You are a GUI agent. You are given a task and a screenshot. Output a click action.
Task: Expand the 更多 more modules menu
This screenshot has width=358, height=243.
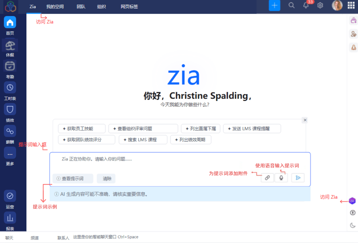point(10,153)
